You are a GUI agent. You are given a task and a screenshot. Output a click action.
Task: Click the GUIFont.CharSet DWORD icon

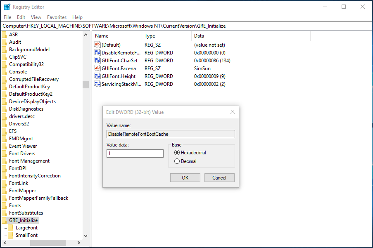(x=97, y=60)
